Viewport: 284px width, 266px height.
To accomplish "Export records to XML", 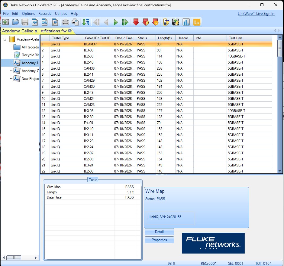I will 44,22.
